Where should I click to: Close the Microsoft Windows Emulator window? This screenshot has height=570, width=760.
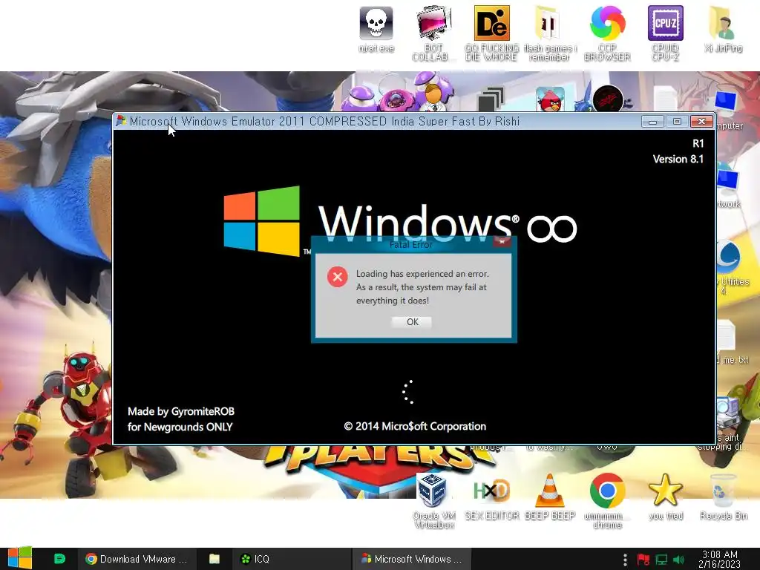point(701,122)
